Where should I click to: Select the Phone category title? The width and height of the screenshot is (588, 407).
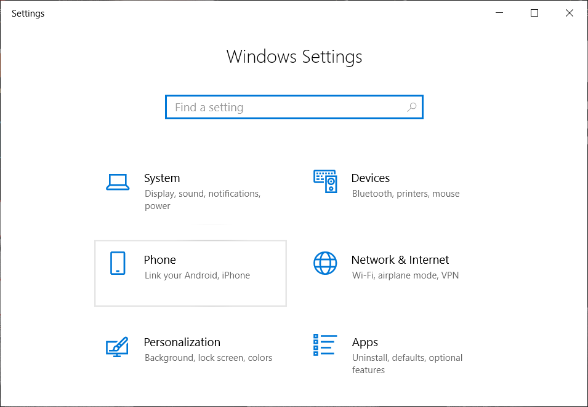[159, 260]
